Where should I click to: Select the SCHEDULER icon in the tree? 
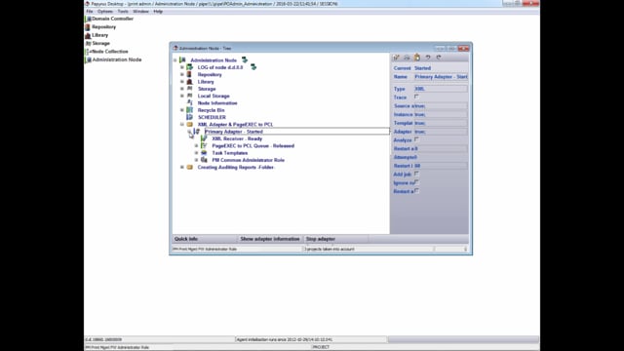point(190,117)
